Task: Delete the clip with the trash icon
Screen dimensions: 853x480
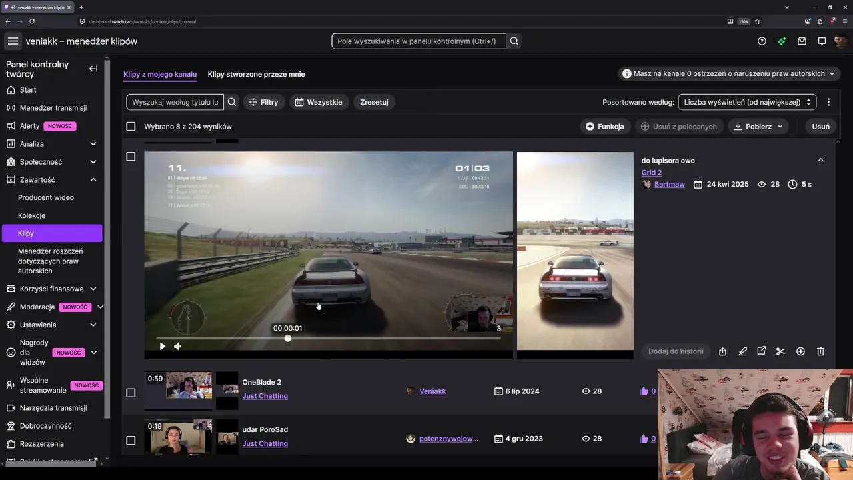Action: pyautogui.click(x=820, y=351)
